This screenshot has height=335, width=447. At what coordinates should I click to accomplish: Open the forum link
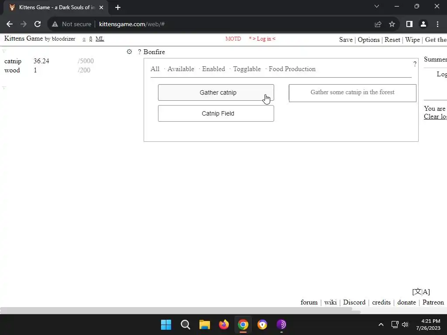[309, 302]
